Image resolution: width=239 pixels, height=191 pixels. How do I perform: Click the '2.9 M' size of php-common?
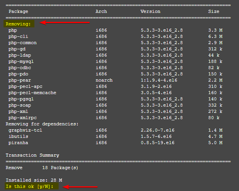pyautogui.click(x=215, y=43)
